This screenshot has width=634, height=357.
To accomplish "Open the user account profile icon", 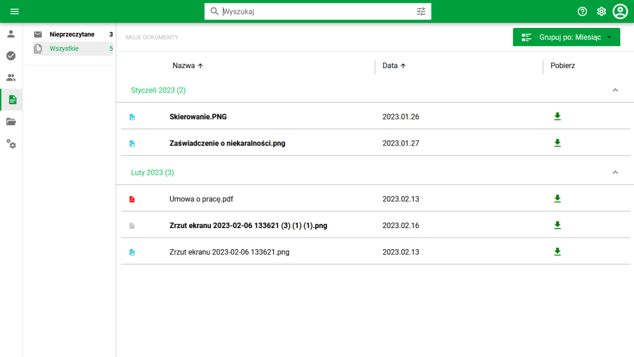I will click(x=620, y=11).
